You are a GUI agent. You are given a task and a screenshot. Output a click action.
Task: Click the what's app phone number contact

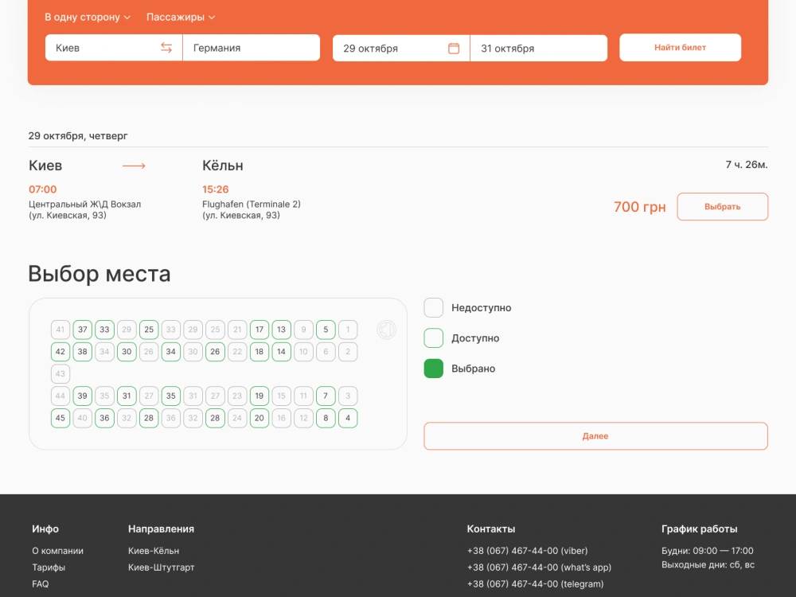click(x=539, y=568)
